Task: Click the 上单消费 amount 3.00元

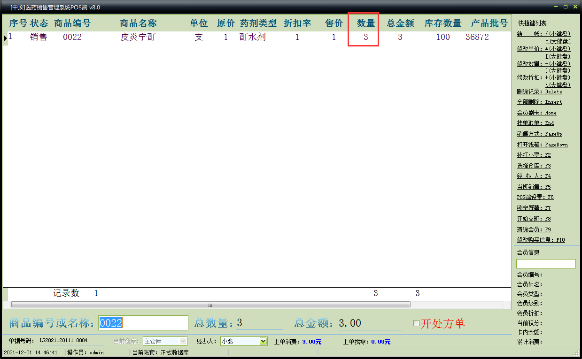Action: (312, 342)
